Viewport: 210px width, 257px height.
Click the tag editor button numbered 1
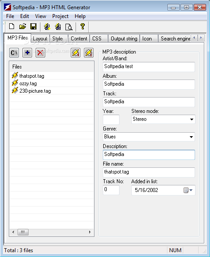click(x=76, y=53)
